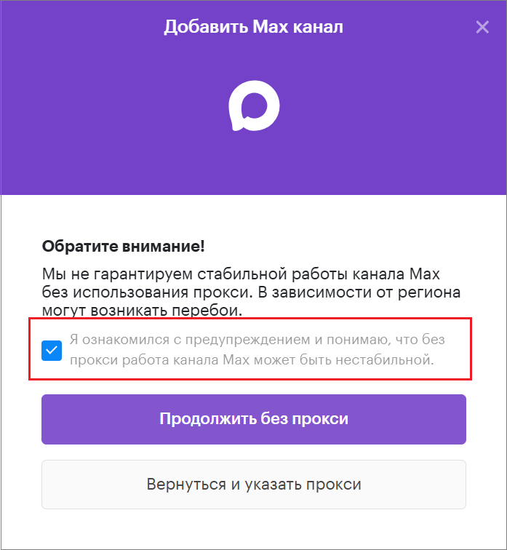The image size is (507, 550).
Task: Proceed without proxy using the purple button
Action: 254,419
